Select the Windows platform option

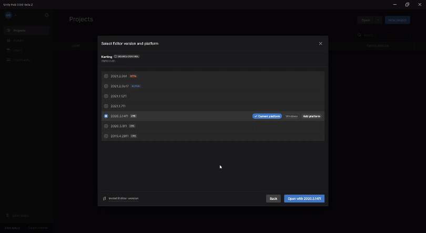291,116
